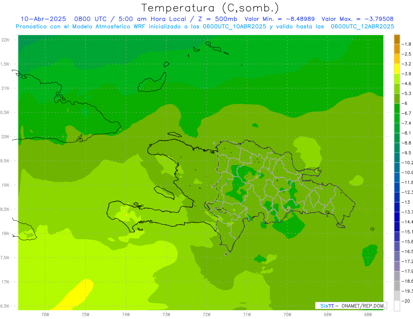The width and height of the screenshot is (413, 319).
Task: Select the lime swatch between -3.9 and -4.6
Action: click(397, 79)
